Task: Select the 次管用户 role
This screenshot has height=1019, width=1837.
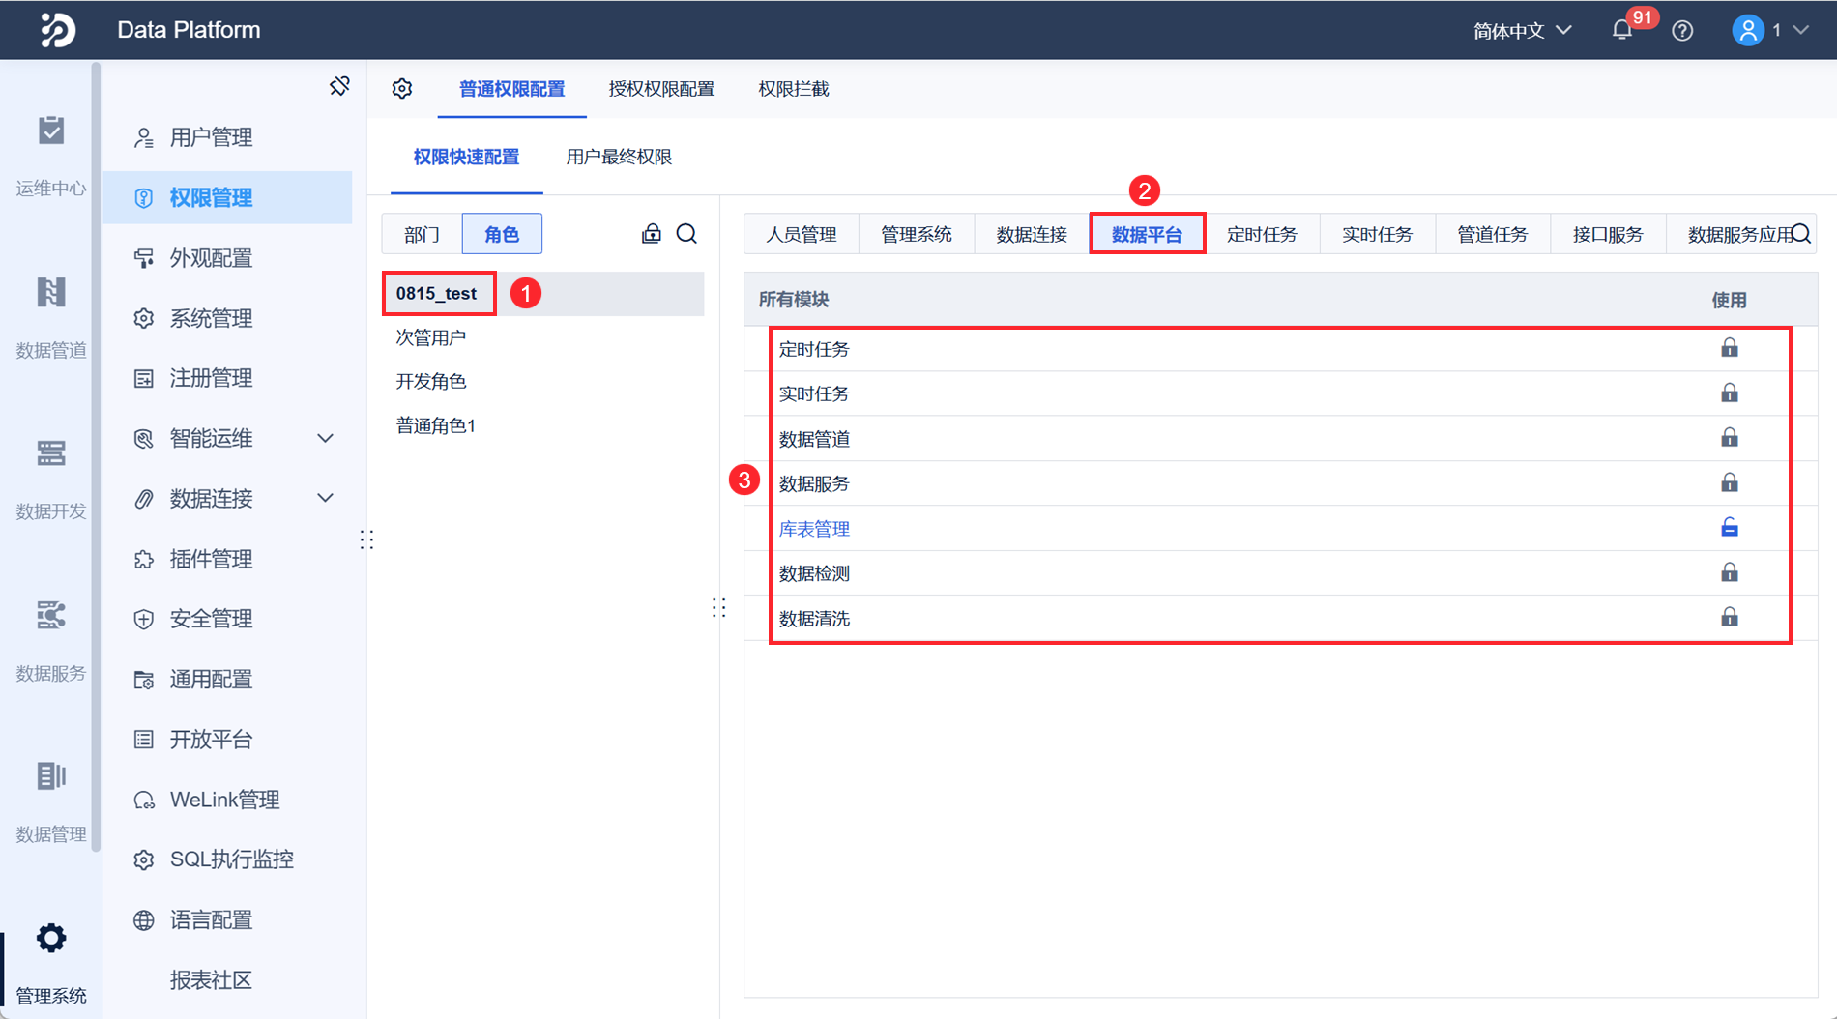Action: tap(542, 337)
